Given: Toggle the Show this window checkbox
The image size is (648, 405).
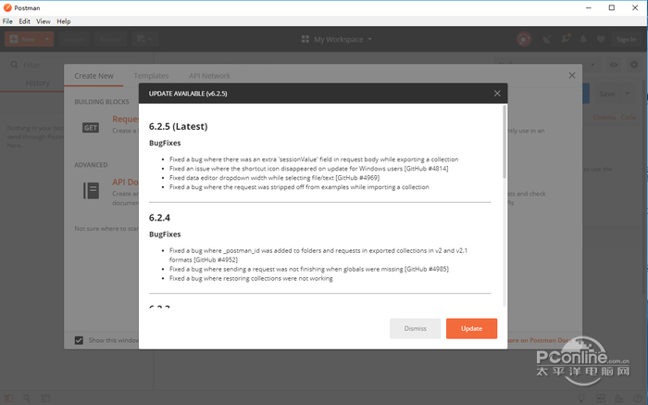Looking at the screenshot, I should 79,340.
